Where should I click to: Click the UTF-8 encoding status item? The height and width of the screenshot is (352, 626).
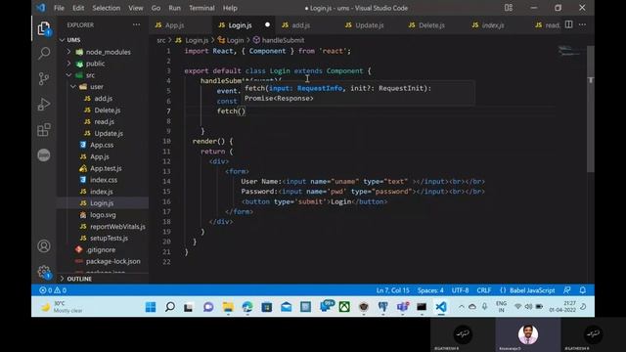point(460,290)
